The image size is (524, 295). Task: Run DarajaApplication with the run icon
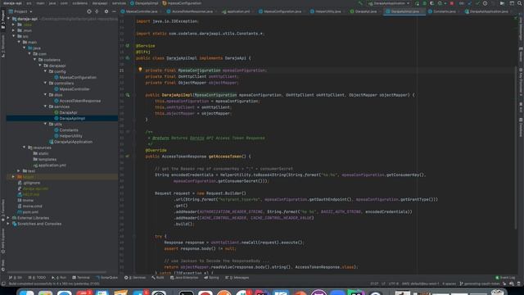pos(417,3)
